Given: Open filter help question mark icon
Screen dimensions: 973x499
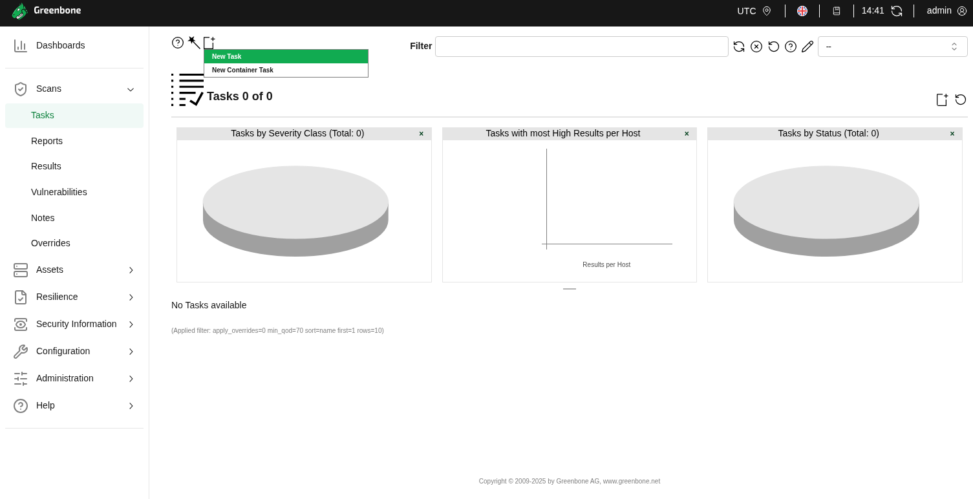Looking at the screenshot, I should click(x=791, y=47).
